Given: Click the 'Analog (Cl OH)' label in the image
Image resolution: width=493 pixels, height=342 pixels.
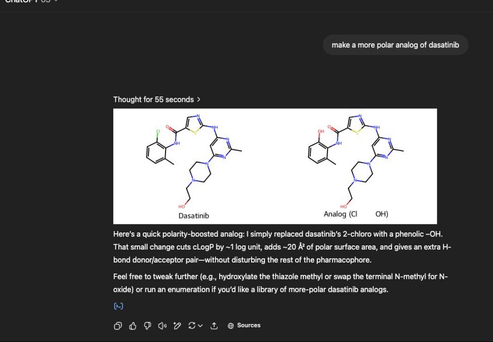Looking at the screenshot, I should (x=356, y=214).
